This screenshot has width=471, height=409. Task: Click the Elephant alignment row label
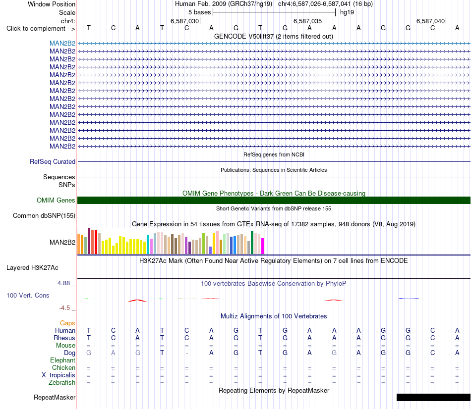point(62,360)
